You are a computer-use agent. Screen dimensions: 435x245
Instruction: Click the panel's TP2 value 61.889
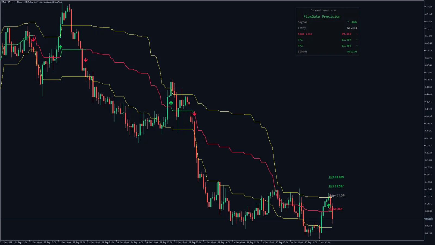click(346, 46)
